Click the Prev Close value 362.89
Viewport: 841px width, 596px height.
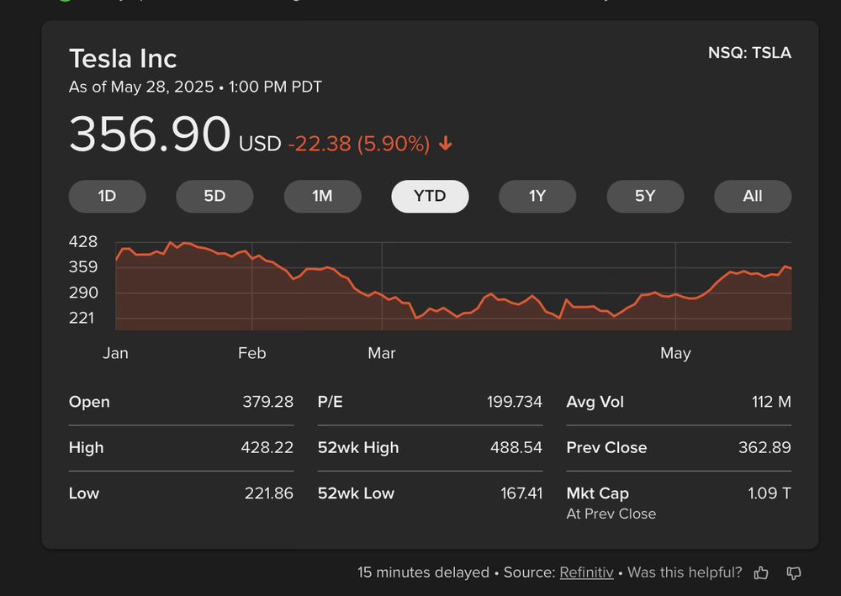[x=764, y=447]
